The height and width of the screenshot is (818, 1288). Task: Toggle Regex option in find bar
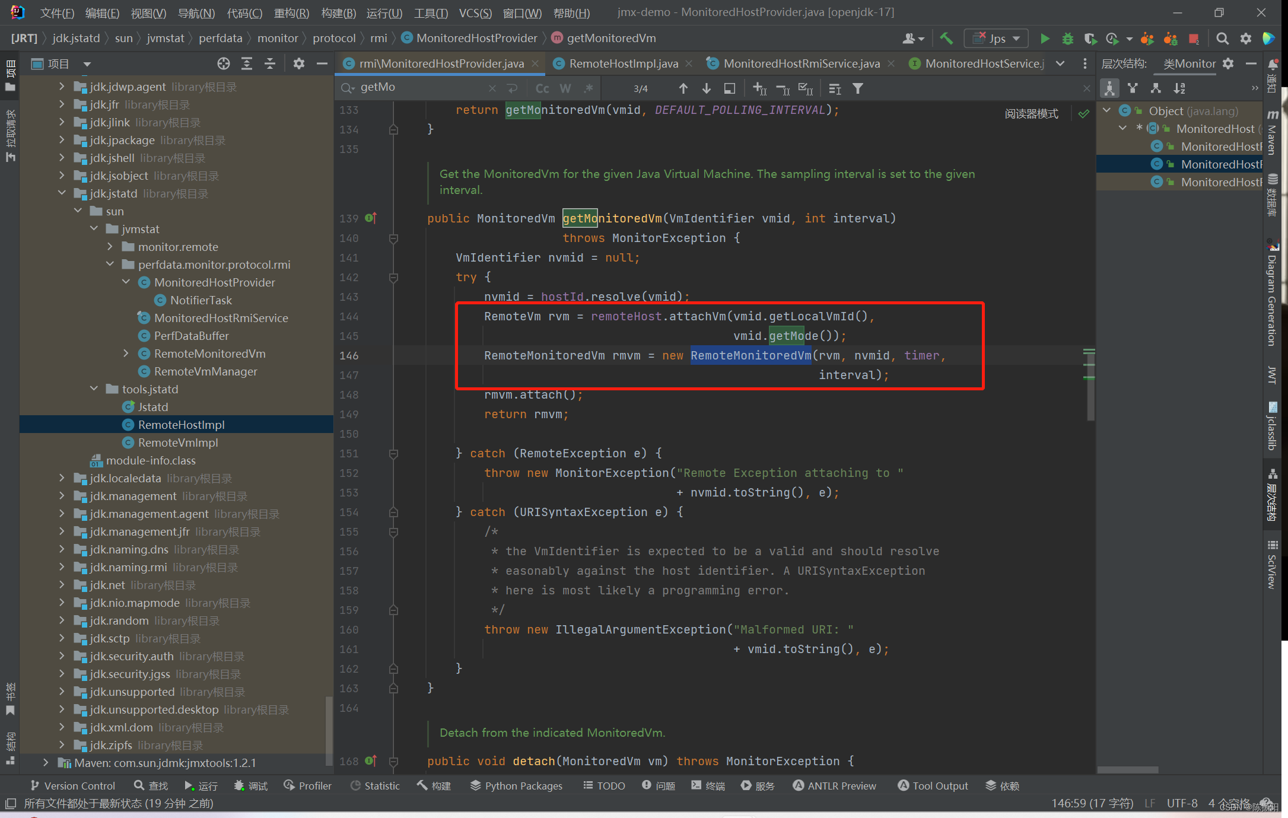588,88
